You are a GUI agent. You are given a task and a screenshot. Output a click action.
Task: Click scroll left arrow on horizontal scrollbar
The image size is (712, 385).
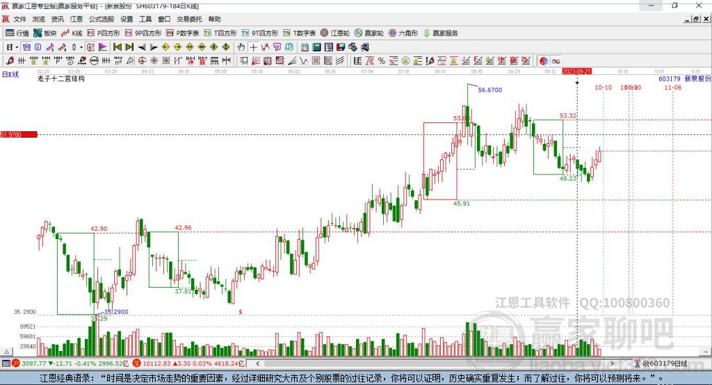(x=257, y=363)
